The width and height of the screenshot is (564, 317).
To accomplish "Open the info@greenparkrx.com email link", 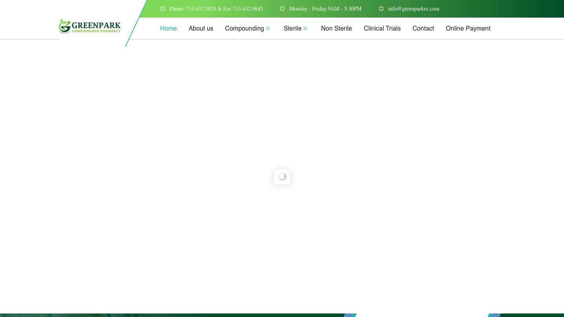I will click(x=414, y=9).
